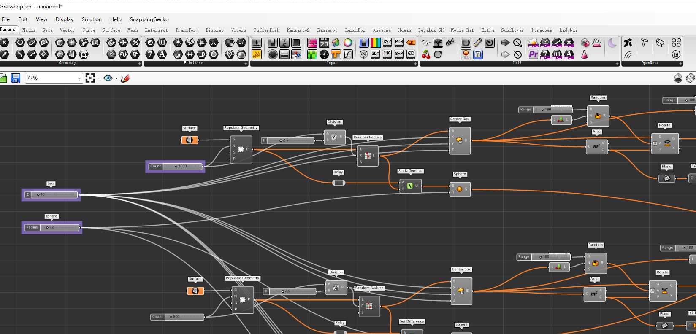Click the Count slider set to 3000

[176, 166]
